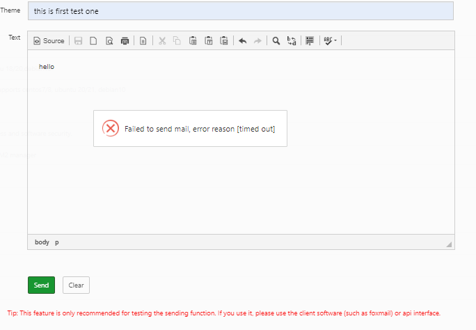Image resolution: width=476 pixels, height=330 pixels.
Task: Select the p element path
Action: [57, 242]
